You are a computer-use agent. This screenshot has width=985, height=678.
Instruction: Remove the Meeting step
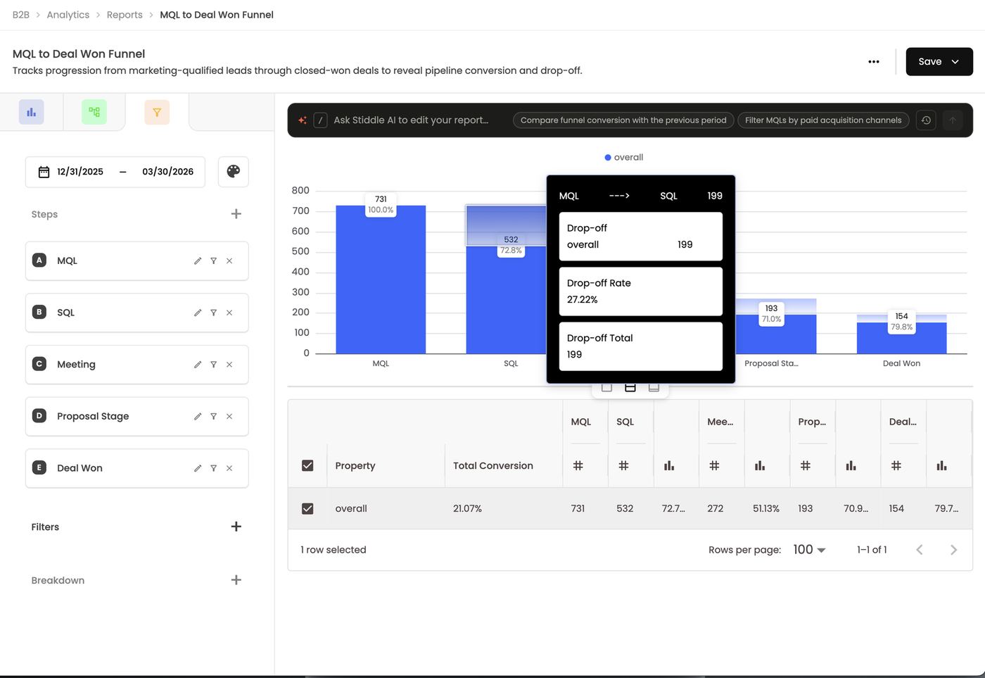coord(229,365)
